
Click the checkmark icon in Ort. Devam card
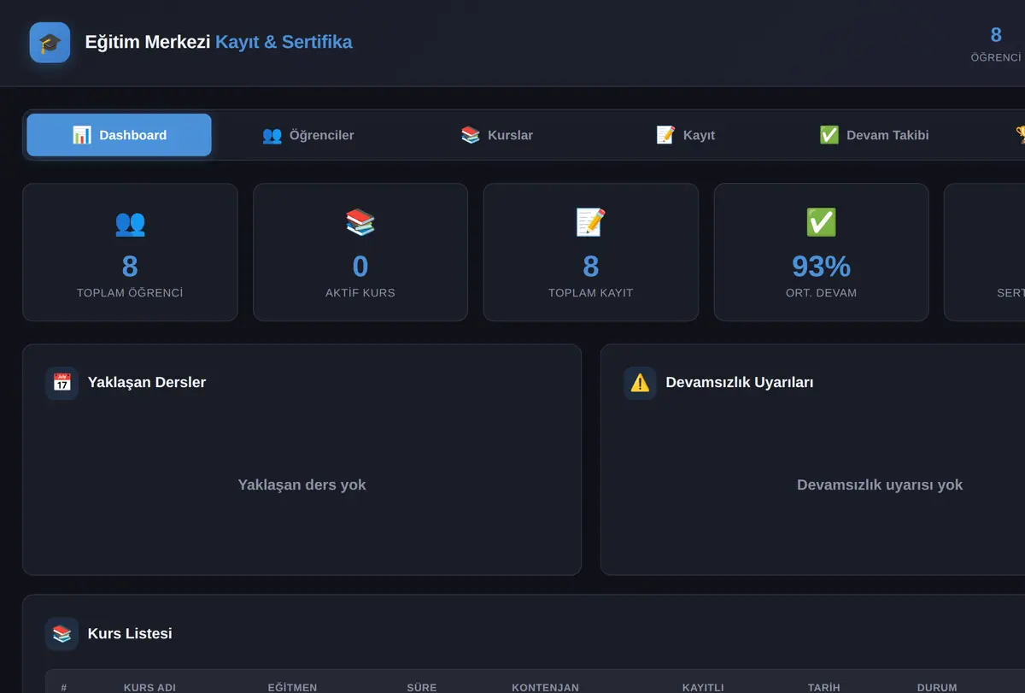coord(821,223)
